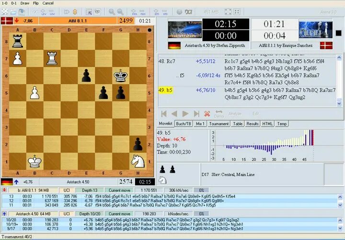This screenshot has height=240, width=345.
Task: Click the decrease level (LEV minus) icon
Action: coord(52,12)
